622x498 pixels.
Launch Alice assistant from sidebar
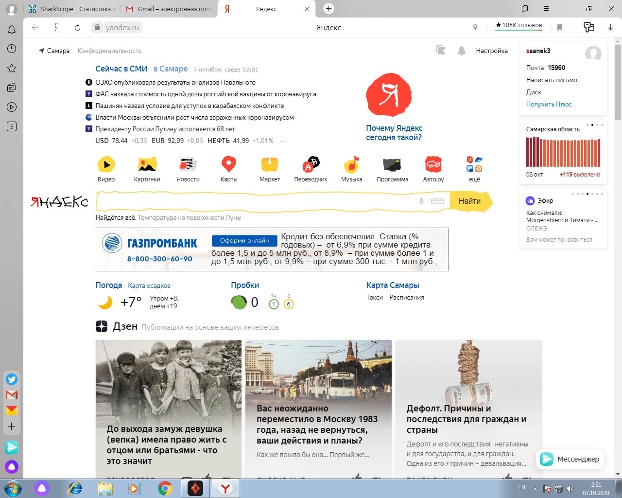point(12,467)
